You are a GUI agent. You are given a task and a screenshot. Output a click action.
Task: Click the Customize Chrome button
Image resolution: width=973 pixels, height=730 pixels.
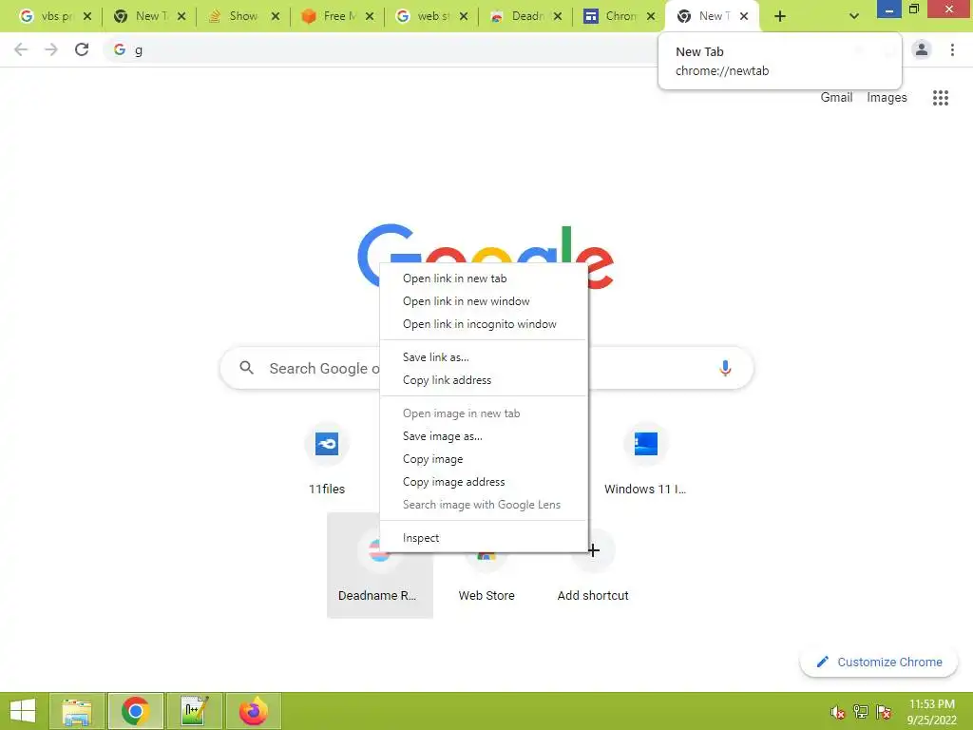[x=879, y=662]
